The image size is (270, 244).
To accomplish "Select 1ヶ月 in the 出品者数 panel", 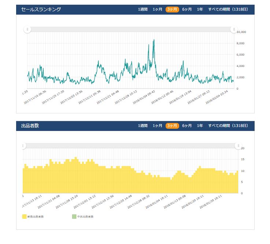I will (x=158, y=126).
